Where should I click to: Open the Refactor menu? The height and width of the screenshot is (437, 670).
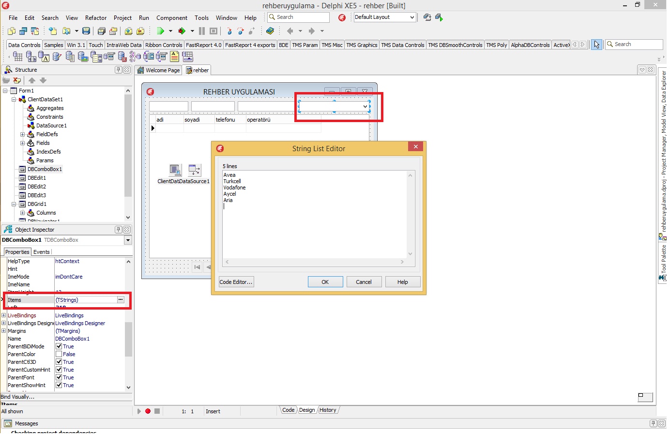pos(96,18)
